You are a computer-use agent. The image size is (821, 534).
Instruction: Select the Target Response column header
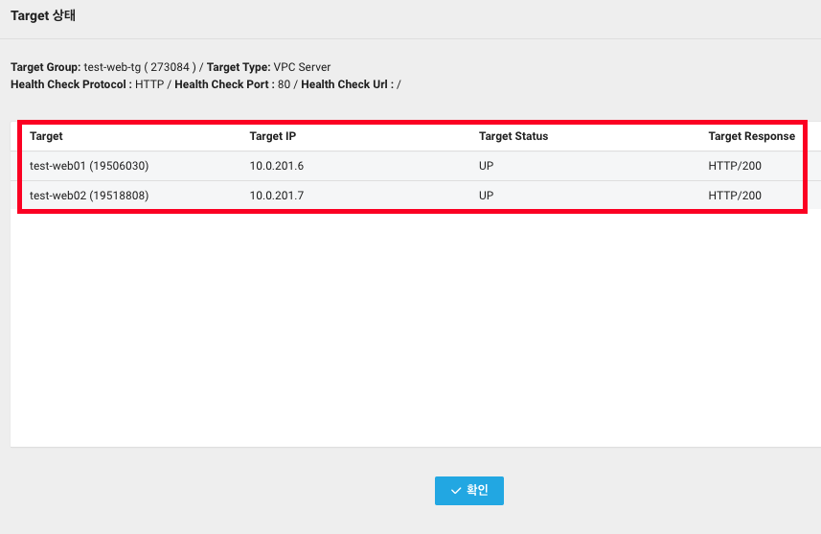point(751,136)
